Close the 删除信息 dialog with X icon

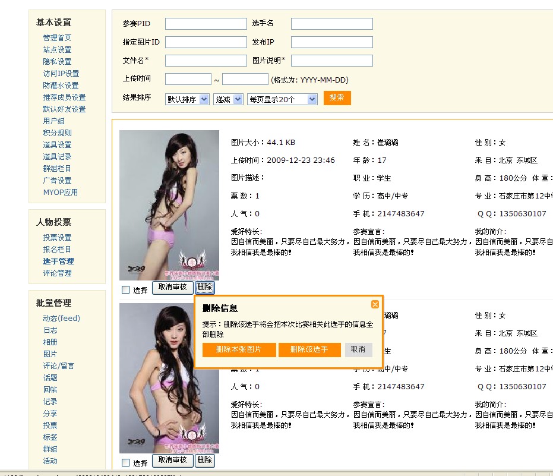click(x=375, y=304)
